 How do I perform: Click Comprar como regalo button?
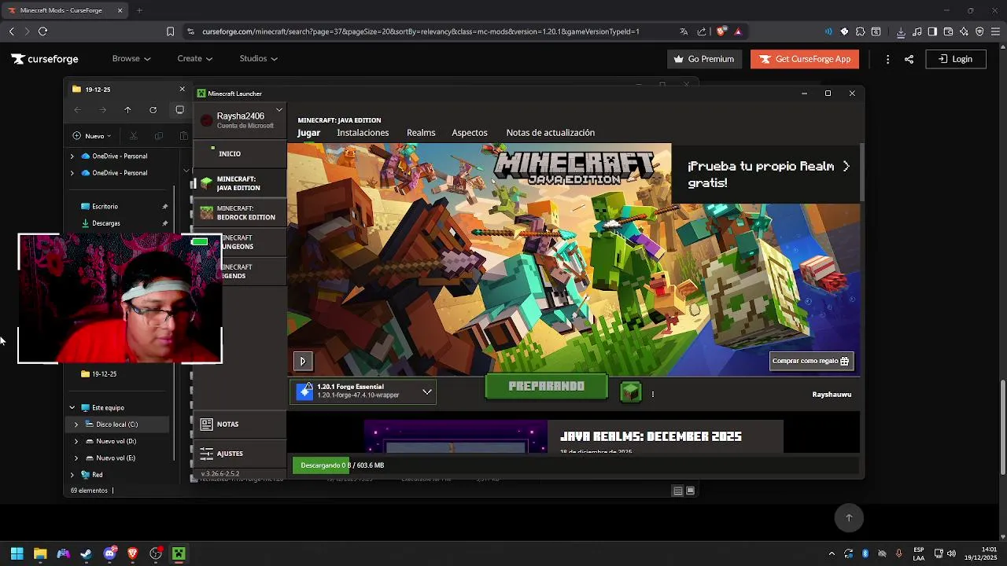click(811, 361)
